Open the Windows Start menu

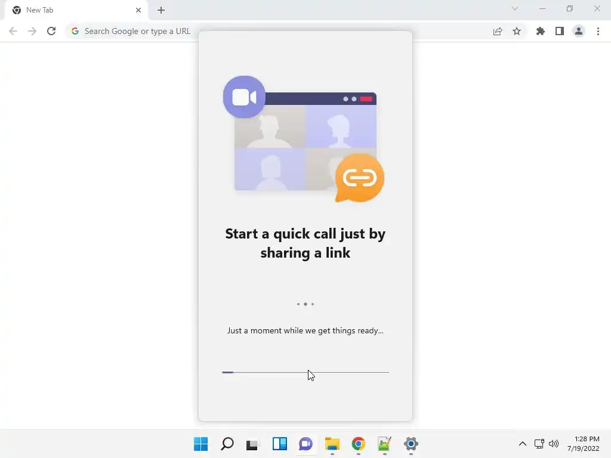point(200,444)
